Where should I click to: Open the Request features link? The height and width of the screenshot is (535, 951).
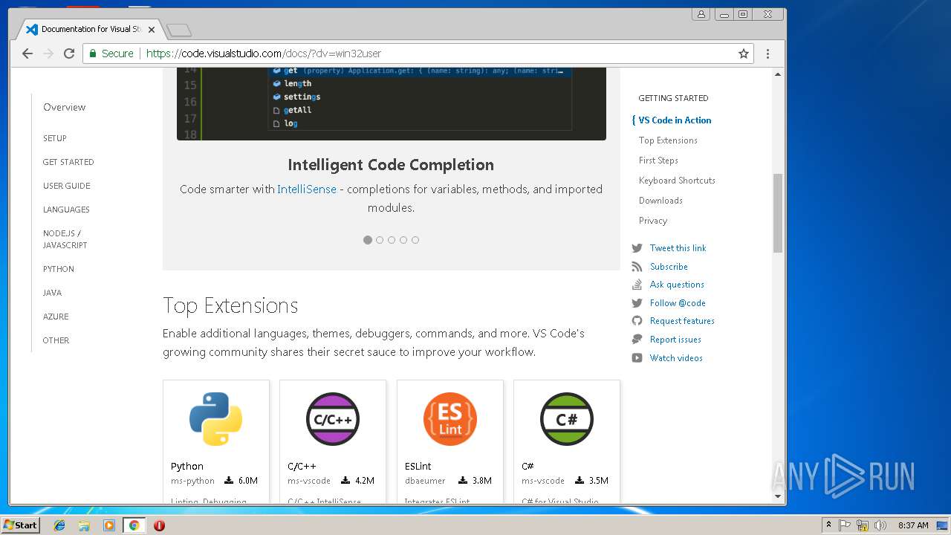click(x=682, y=321)
